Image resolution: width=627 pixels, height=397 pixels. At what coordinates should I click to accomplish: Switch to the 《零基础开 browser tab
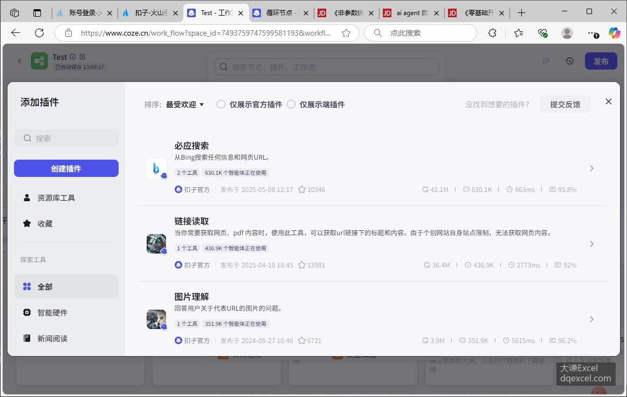(x=477, y=13)
